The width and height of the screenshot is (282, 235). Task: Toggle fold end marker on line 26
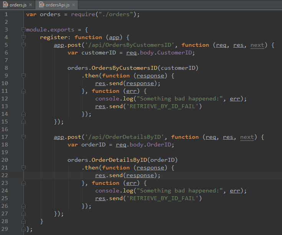pyautogui.click(x=23, y=206)
